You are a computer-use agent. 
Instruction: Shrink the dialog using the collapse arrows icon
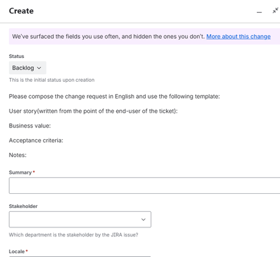[276, 10]
